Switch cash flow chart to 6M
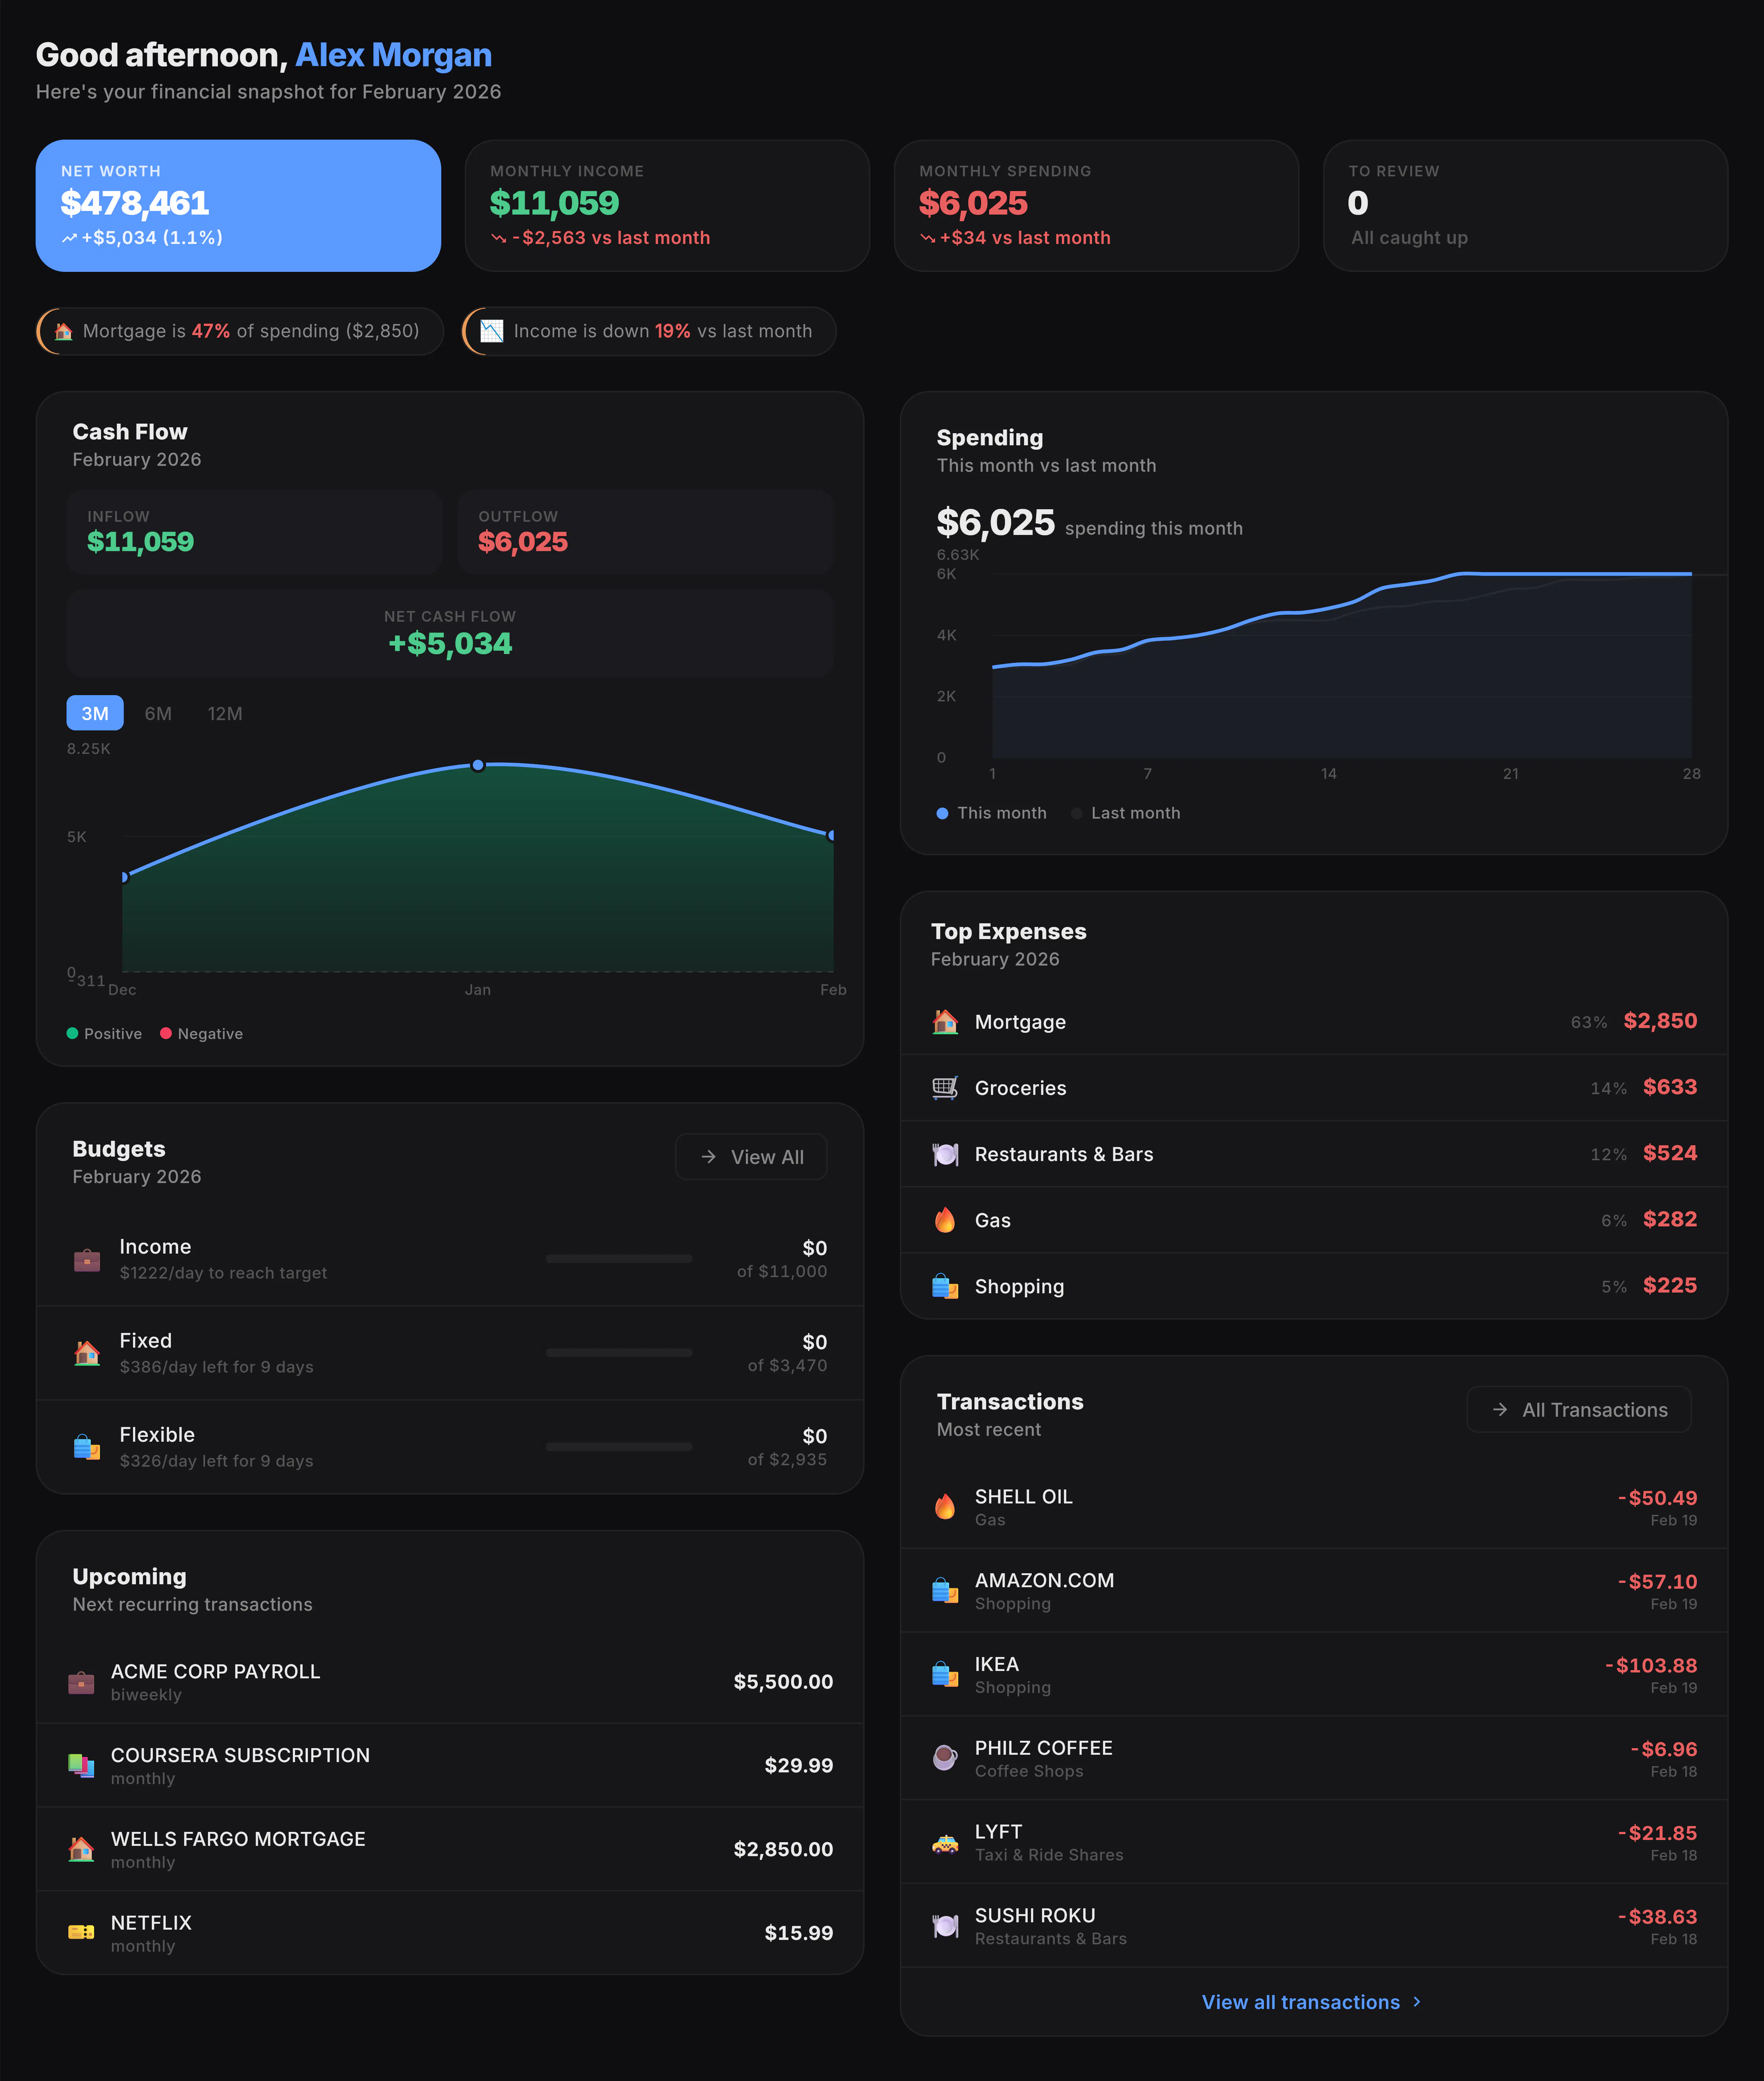The image size is (1764, 2081). click(x=158, y=713)
